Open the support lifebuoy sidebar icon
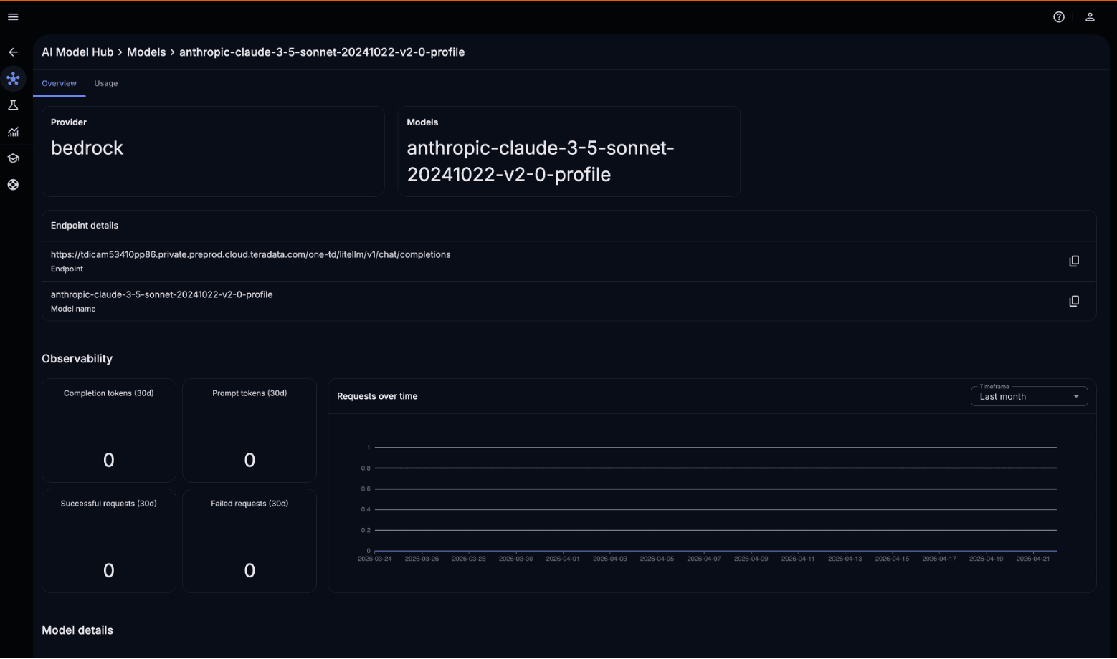 tap(13, 185)
